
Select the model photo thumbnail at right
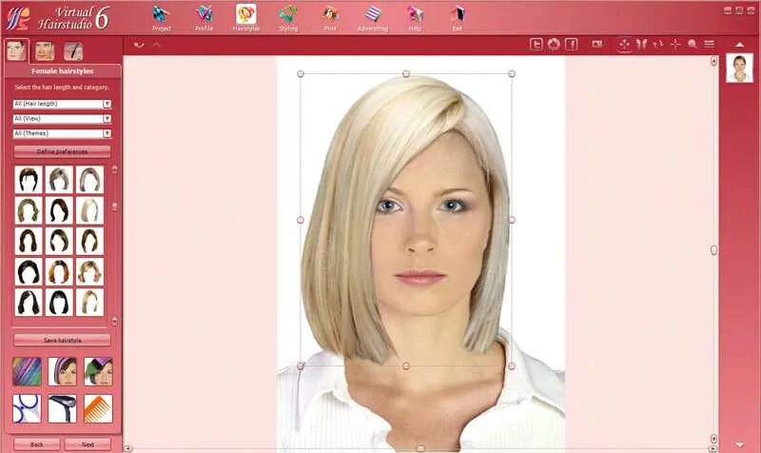pyautogui.click(x=739, y=68)
